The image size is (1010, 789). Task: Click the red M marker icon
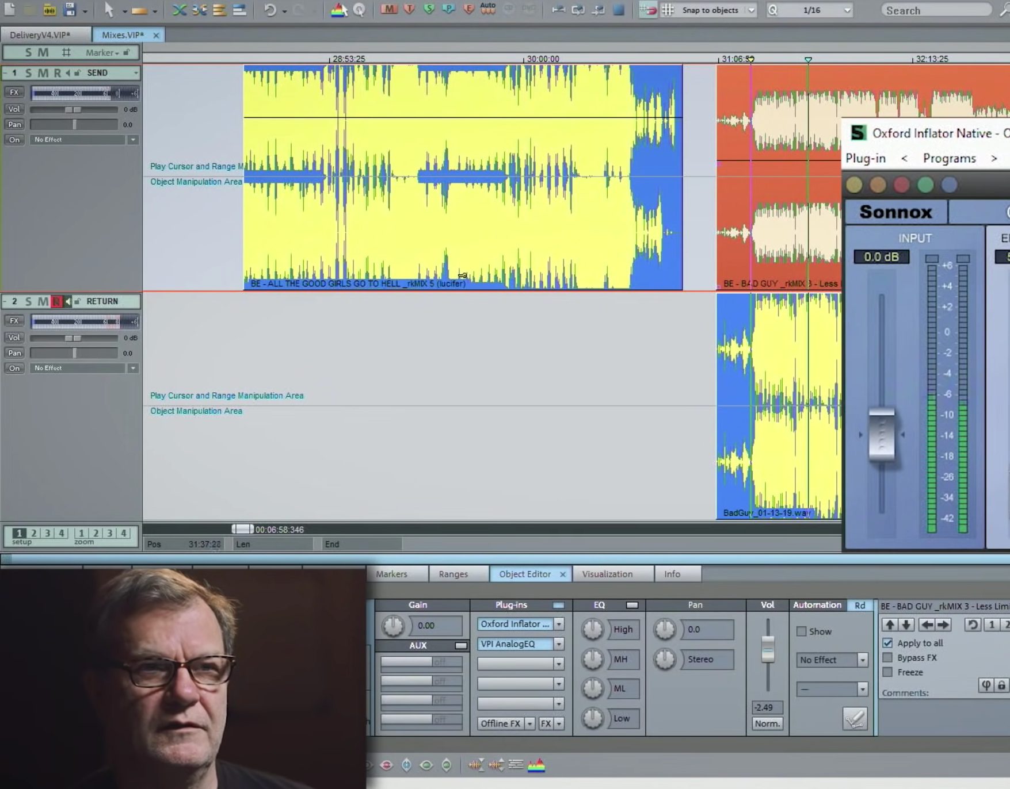[389, 9]
